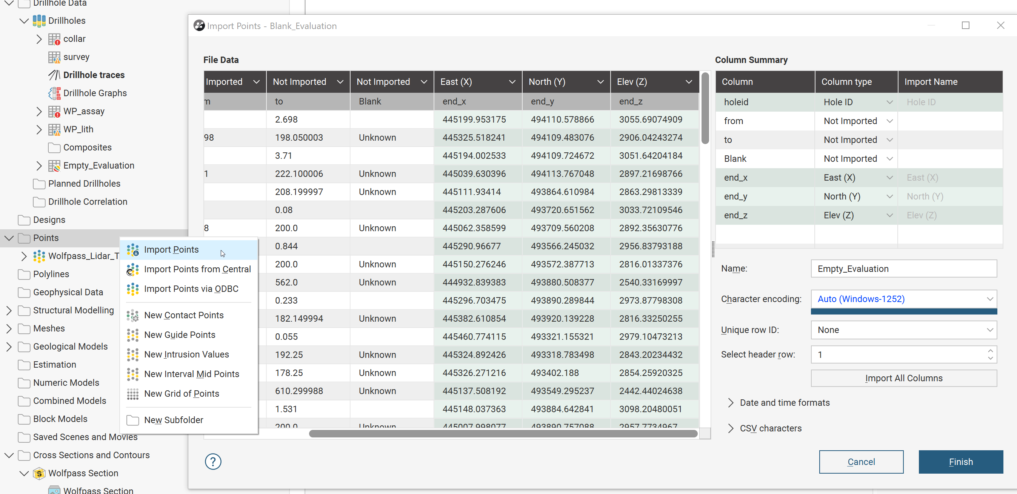
Task: Click the New Grid of Points icon
Action: coord(133,394)
